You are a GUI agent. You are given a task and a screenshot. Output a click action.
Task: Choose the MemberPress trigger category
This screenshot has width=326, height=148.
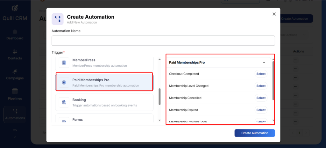tap(104, 63)
